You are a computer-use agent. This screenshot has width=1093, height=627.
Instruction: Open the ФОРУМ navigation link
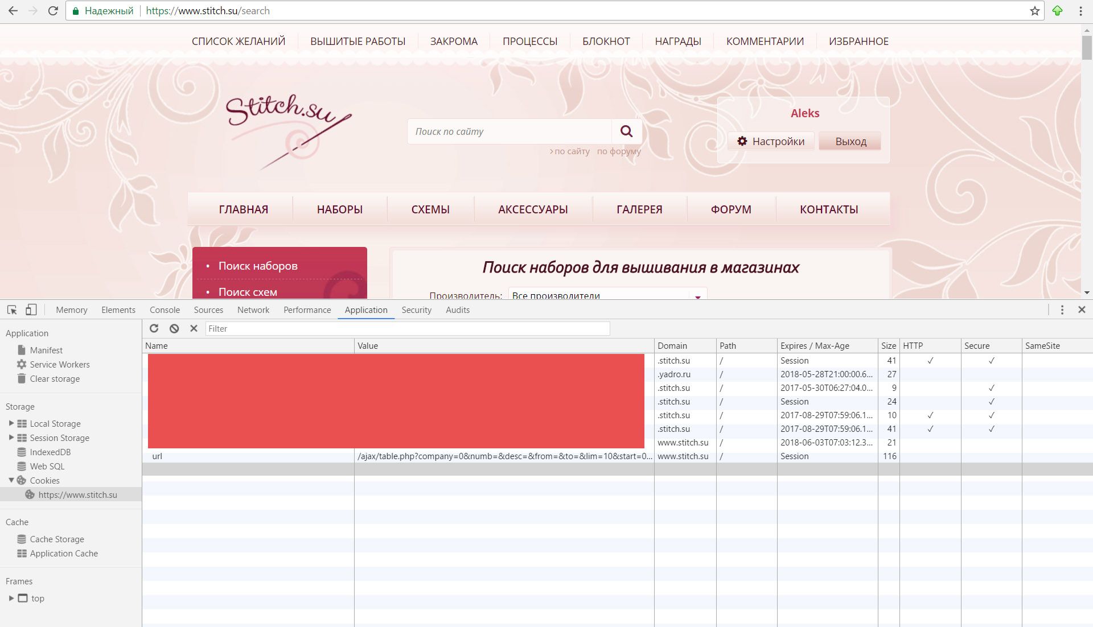click(x=731, y=209)
